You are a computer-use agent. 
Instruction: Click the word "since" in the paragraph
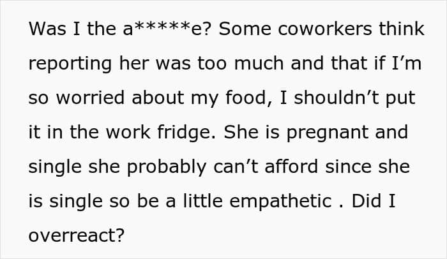pyautogui.click(x=348, y=166)
